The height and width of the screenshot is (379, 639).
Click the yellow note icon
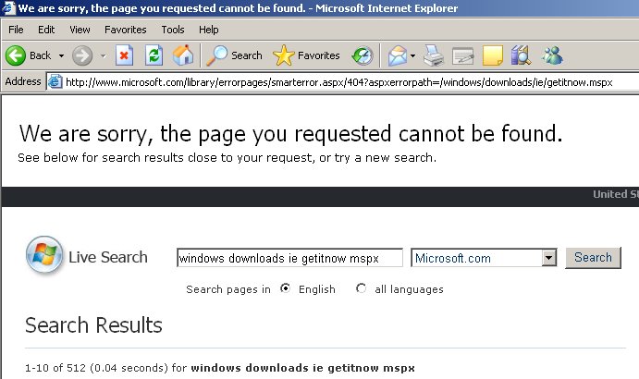click(x=493, y=55)
